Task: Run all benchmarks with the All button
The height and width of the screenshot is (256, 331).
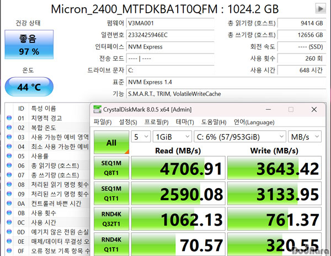Action: click(111, 142)
